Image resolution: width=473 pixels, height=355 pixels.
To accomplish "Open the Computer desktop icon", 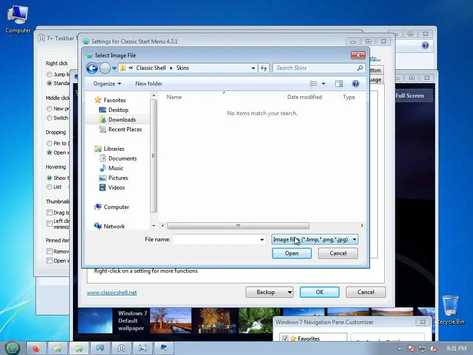I will (18, 19).
